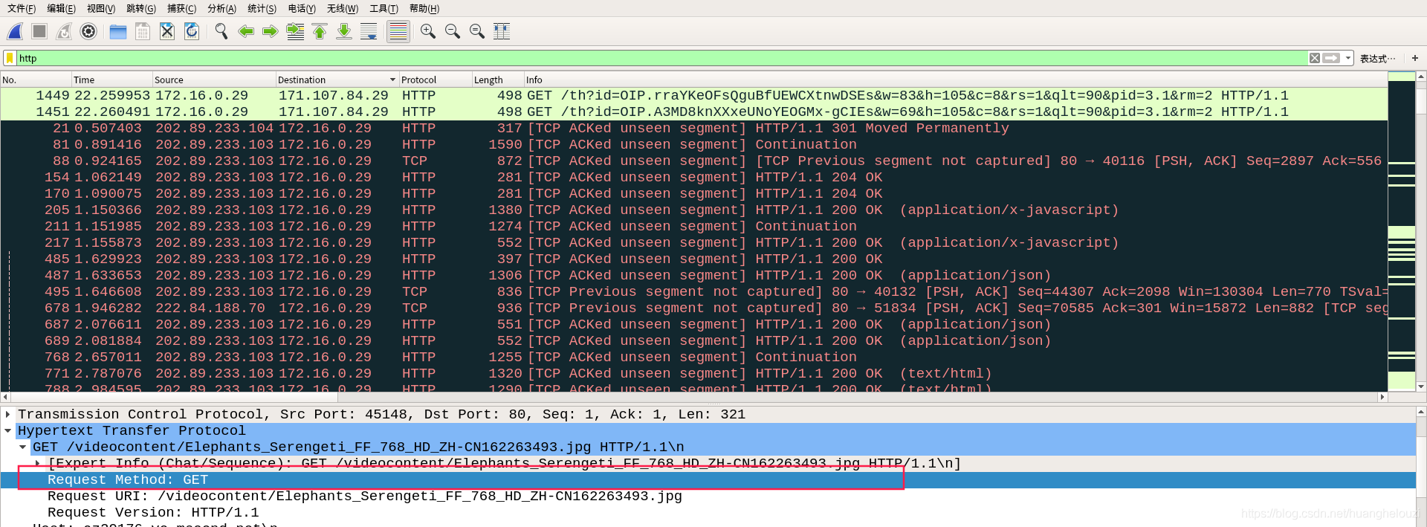This screenshot has width=1427, height=527.
Task: Zoom out on packet text
Action: point(453,31)
